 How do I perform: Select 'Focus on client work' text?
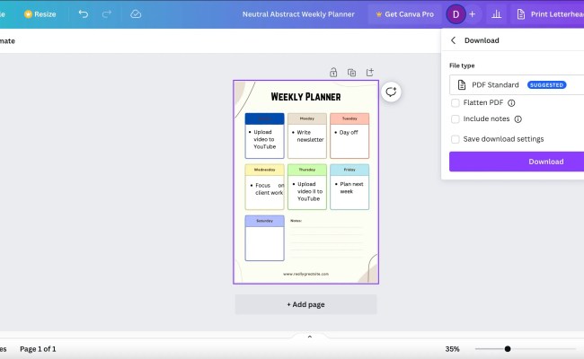[268, 189]
